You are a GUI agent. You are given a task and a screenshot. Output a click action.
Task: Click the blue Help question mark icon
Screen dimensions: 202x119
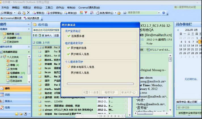coord(164,13)
